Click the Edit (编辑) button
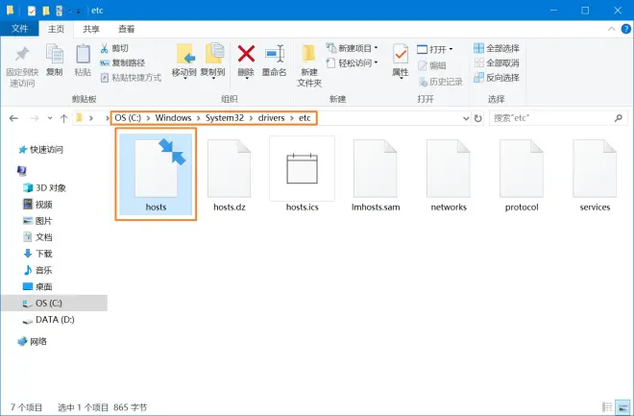 coord(432,65)
